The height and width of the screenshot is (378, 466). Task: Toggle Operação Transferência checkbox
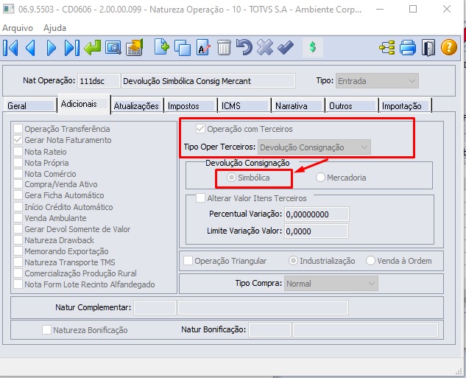tap(18, 129)
